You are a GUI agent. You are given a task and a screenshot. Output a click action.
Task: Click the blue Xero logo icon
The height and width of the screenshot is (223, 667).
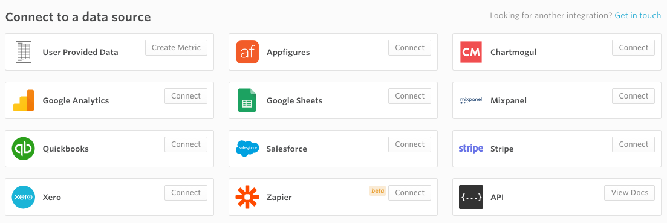click(x=24, y=197)
